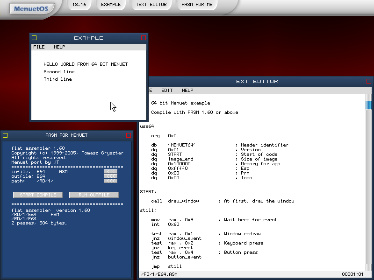Click the "; Size of image" comment
Image resolution: width=374 pixels, height=280 pixels.
[256, 159]
